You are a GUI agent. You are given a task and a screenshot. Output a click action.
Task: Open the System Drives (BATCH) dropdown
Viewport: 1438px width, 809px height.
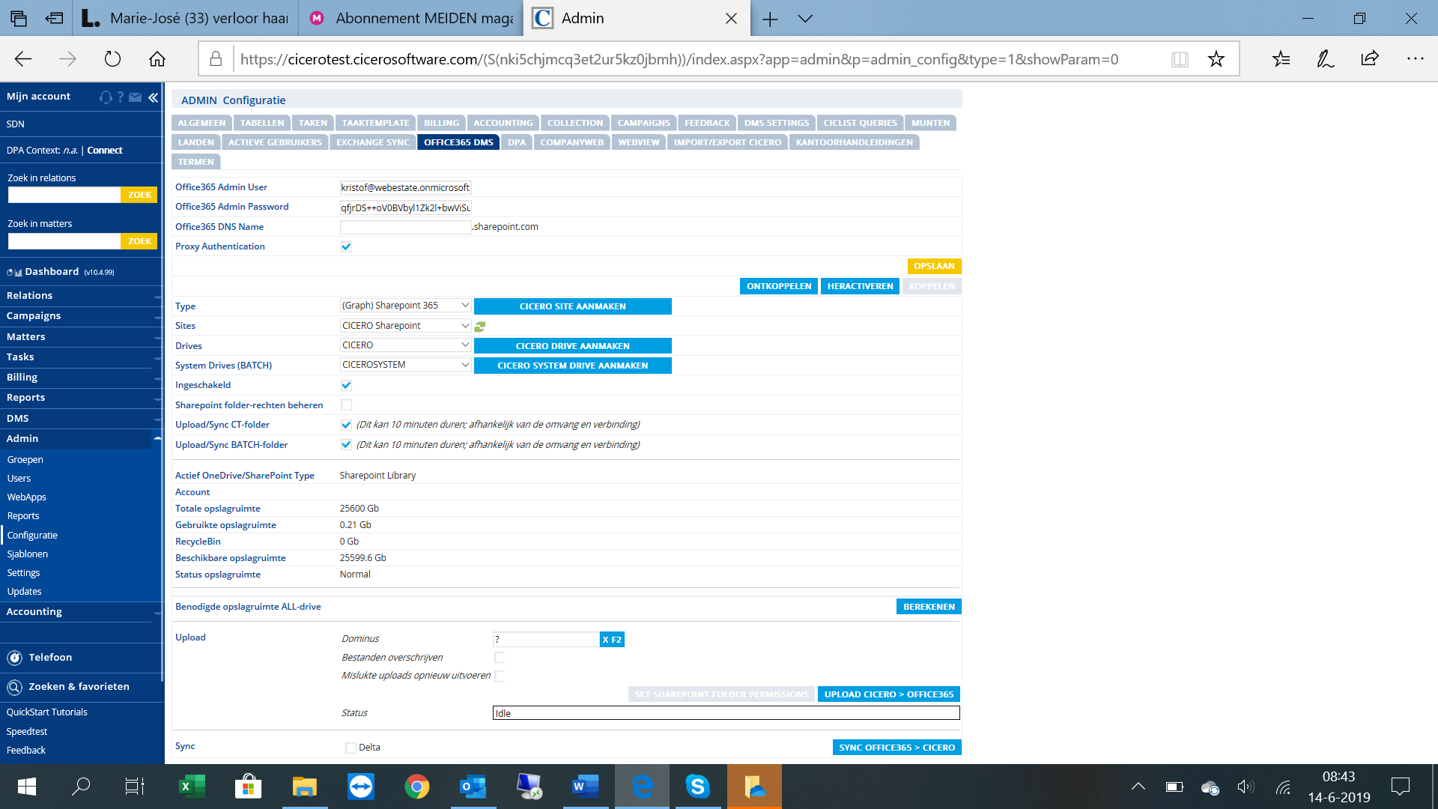coord(405,365)
